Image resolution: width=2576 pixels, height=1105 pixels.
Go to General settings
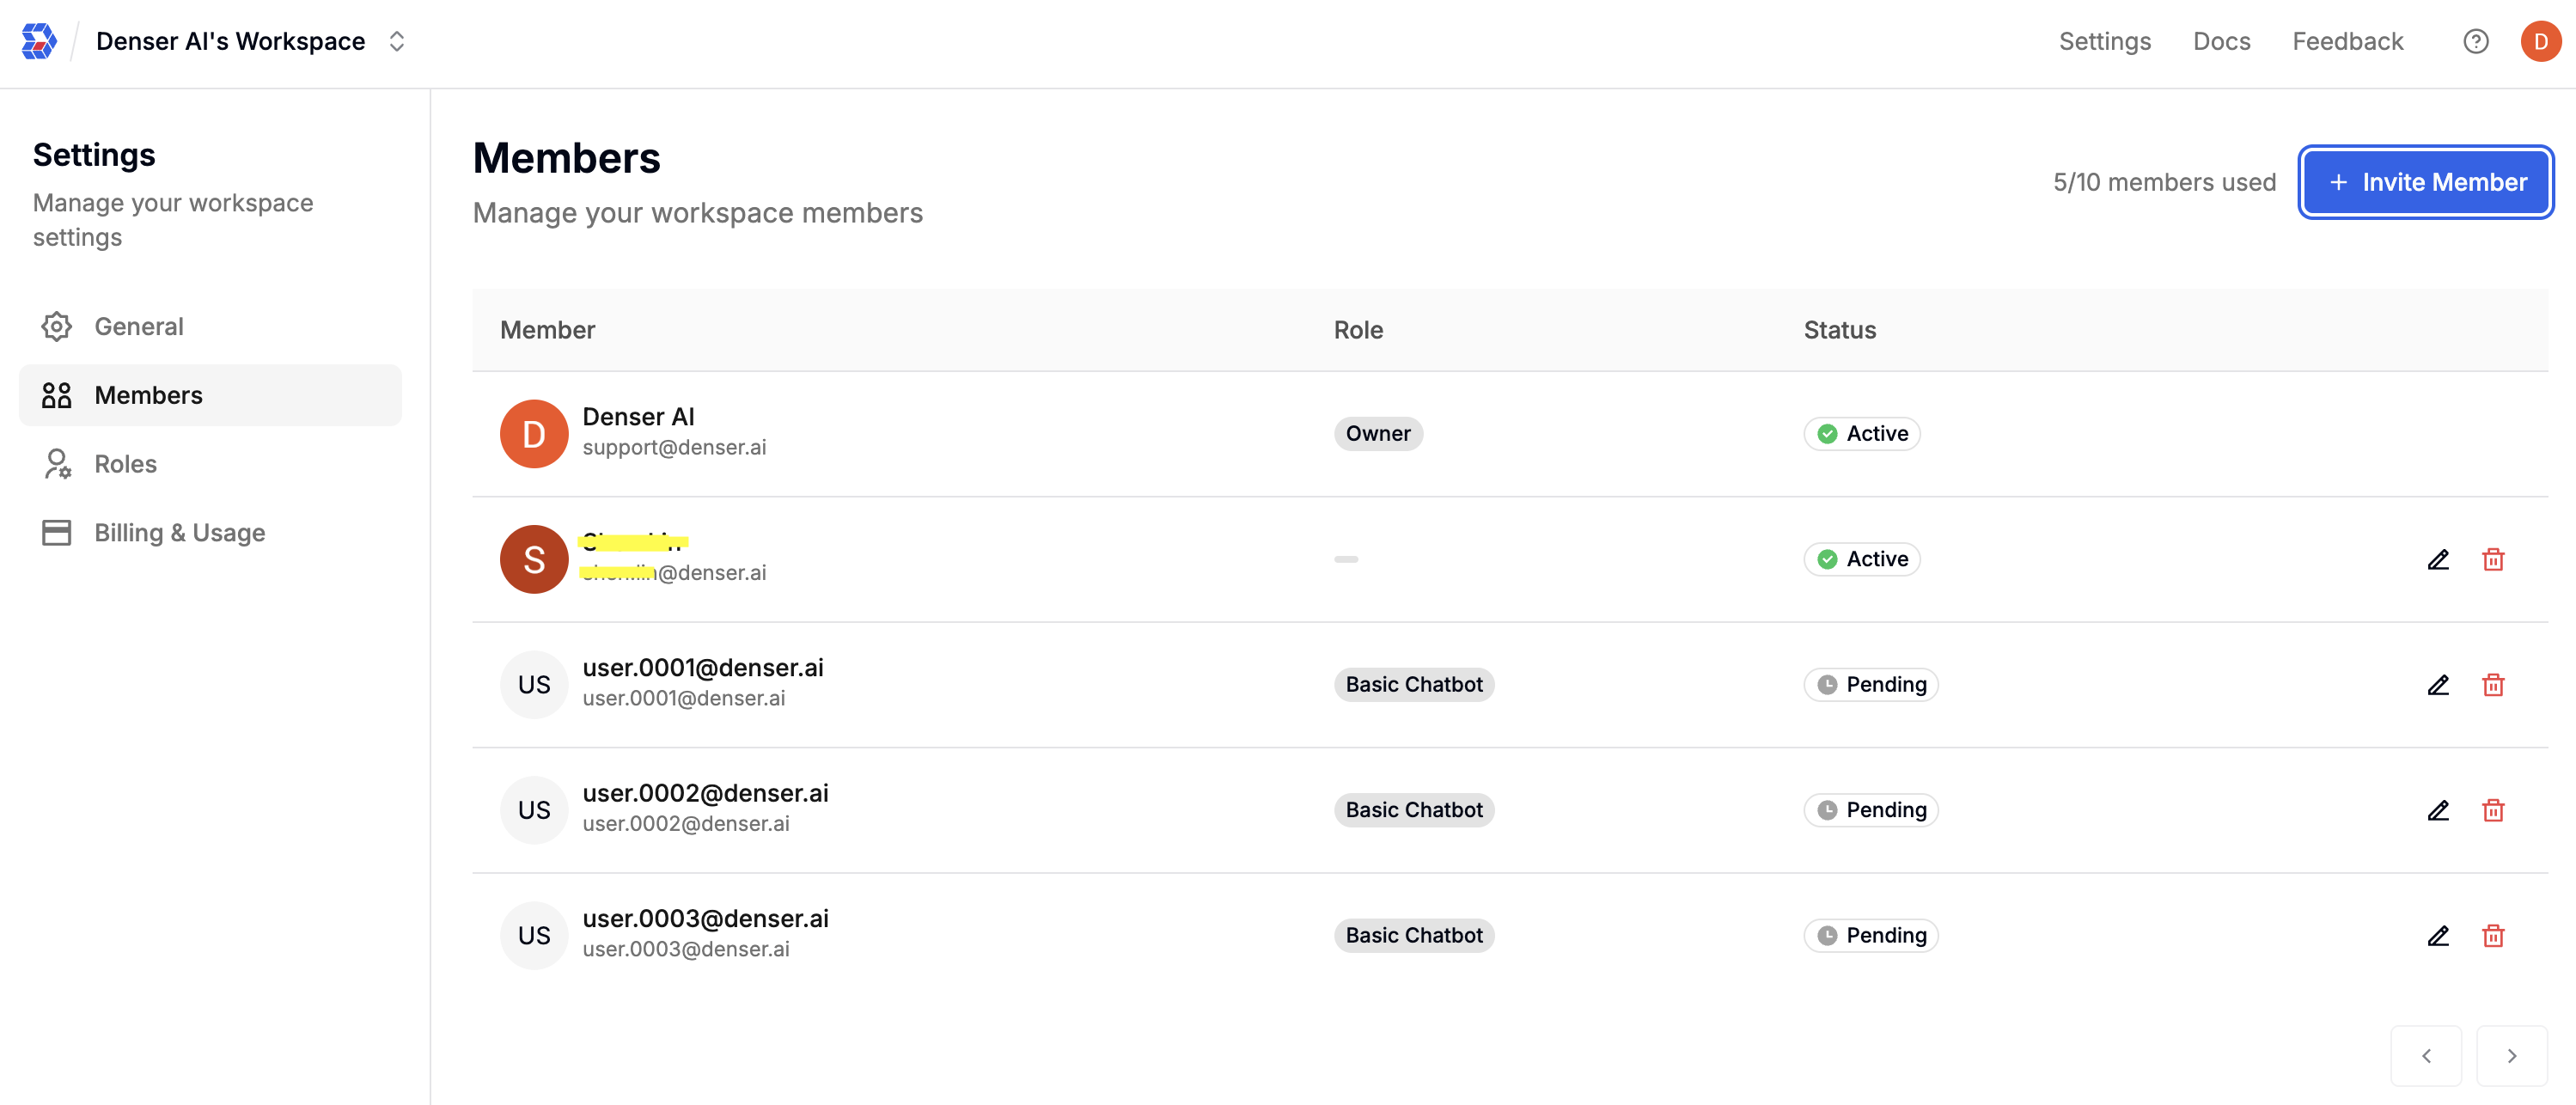coord(210,326)
